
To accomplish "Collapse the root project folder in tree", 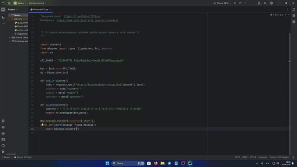I will point(9,15).
